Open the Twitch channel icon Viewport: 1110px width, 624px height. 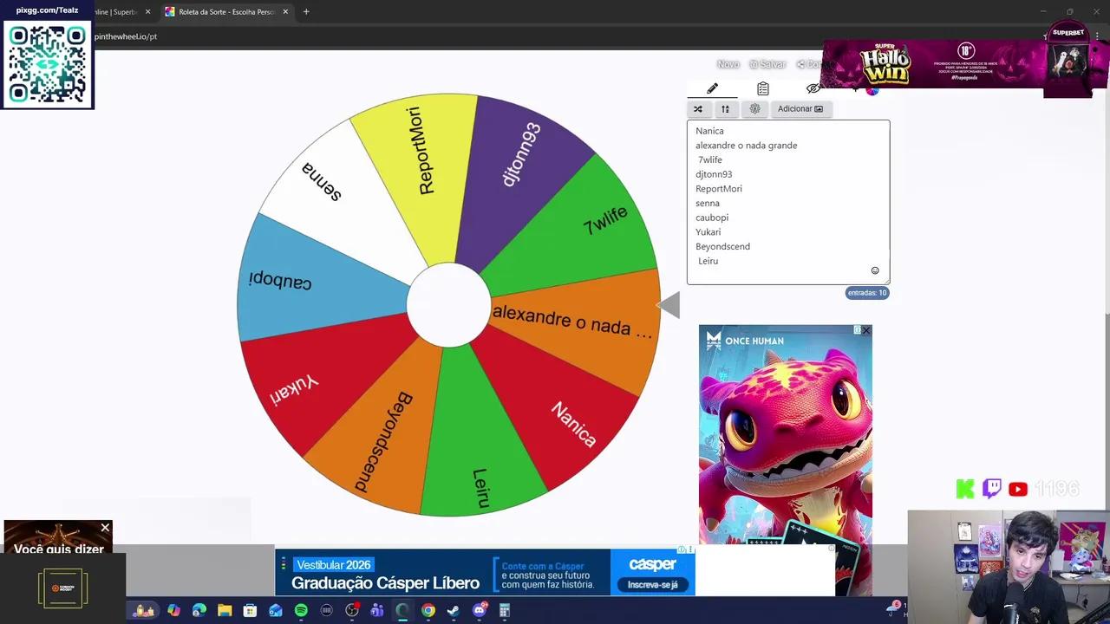990,488
